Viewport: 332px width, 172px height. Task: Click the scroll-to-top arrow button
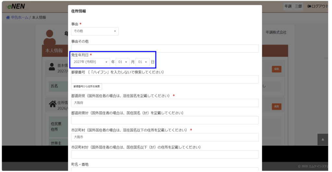pos(323,139)
